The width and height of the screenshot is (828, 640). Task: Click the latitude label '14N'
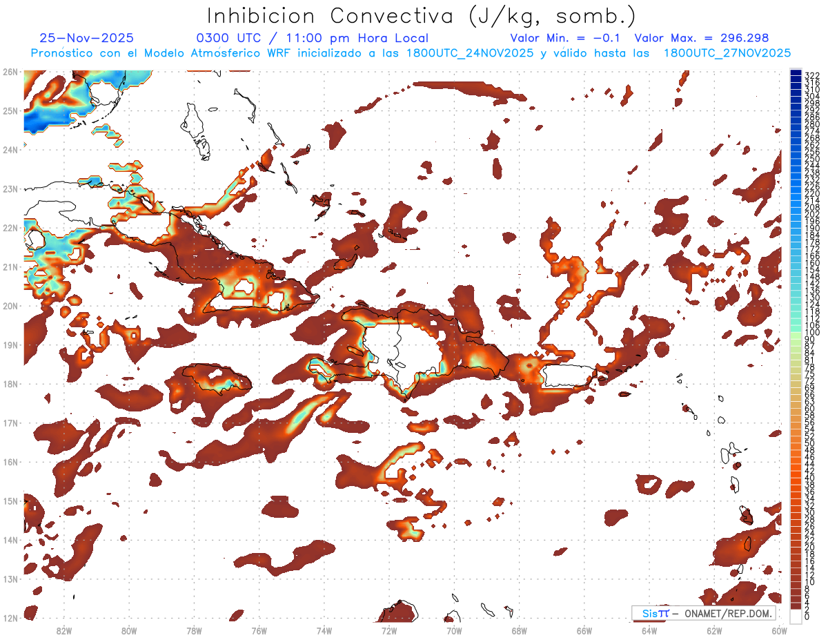pyautogui.click(x=10, y=540)
